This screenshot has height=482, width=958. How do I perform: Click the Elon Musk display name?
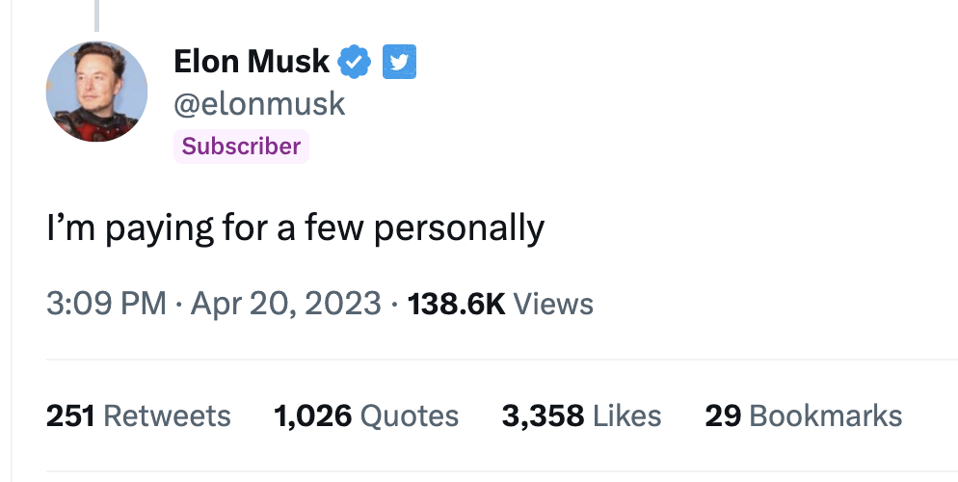252,62
